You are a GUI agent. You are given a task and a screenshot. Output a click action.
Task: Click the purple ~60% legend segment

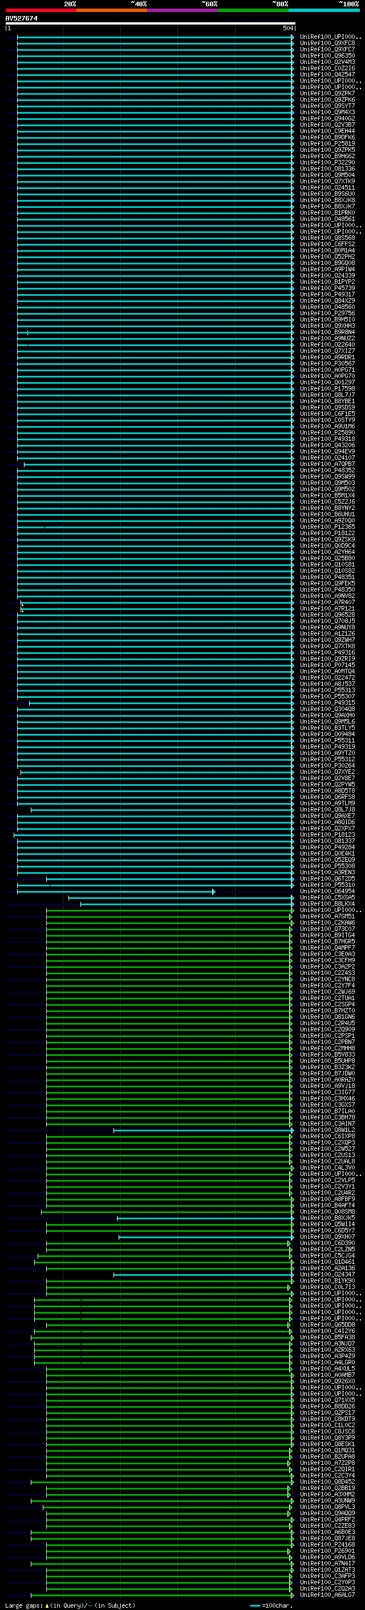[x=182, y=10]
